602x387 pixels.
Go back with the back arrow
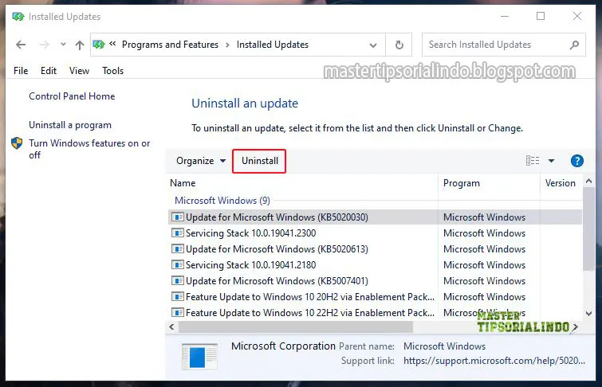coord(21,45)
